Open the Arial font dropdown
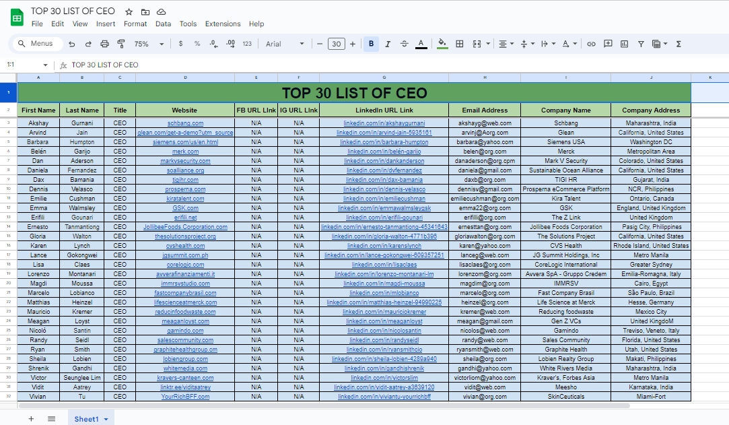 (x=285, y=44)
